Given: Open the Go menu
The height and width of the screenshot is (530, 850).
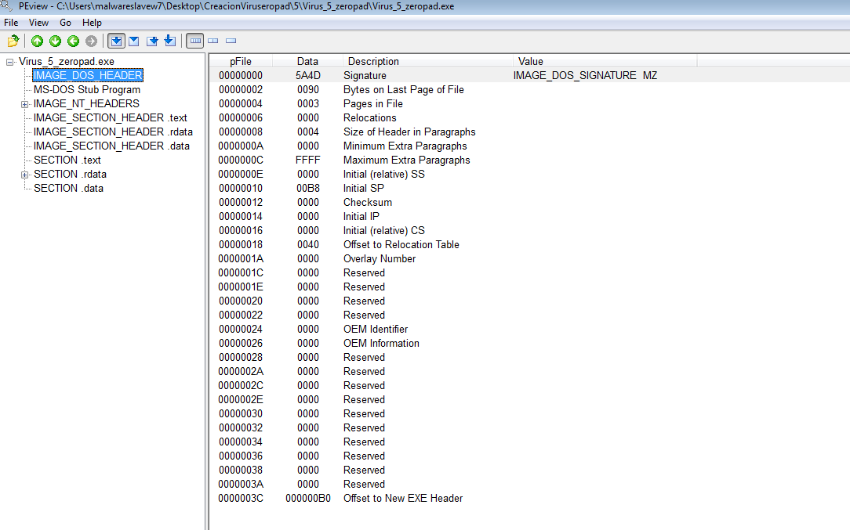Looking at the screenshot, I should click(x=65, y=23).
